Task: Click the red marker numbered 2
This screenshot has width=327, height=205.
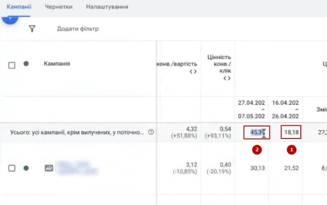Action: tap(257, 150)
